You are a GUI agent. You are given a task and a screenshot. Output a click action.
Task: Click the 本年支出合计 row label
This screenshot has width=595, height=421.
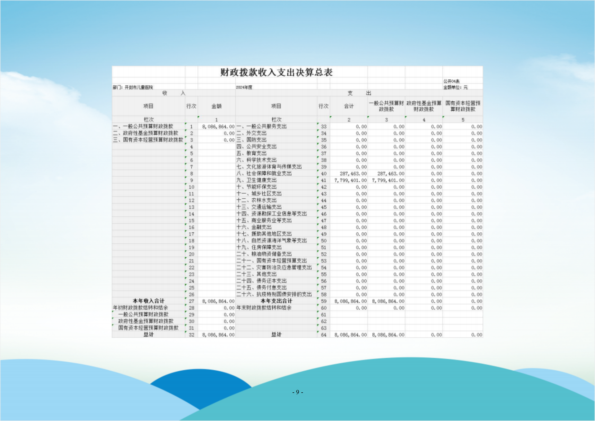point(276,301)
